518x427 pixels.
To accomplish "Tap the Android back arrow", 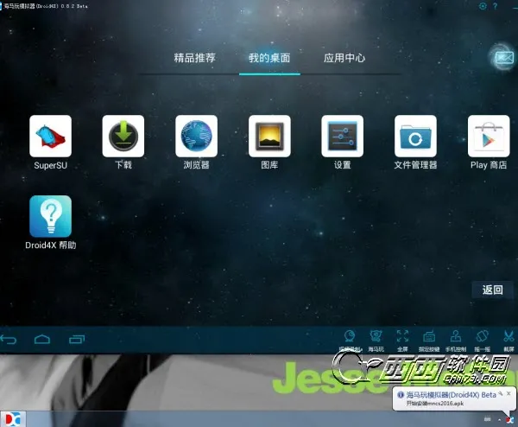I will click(9, 340).
